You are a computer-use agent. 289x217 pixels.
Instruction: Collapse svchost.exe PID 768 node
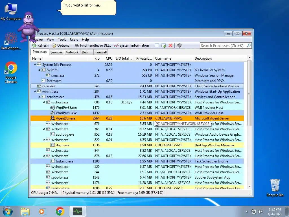(x=44, y=129)
